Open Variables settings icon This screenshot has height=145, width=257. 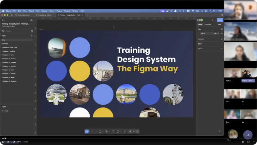click(222, 39)
